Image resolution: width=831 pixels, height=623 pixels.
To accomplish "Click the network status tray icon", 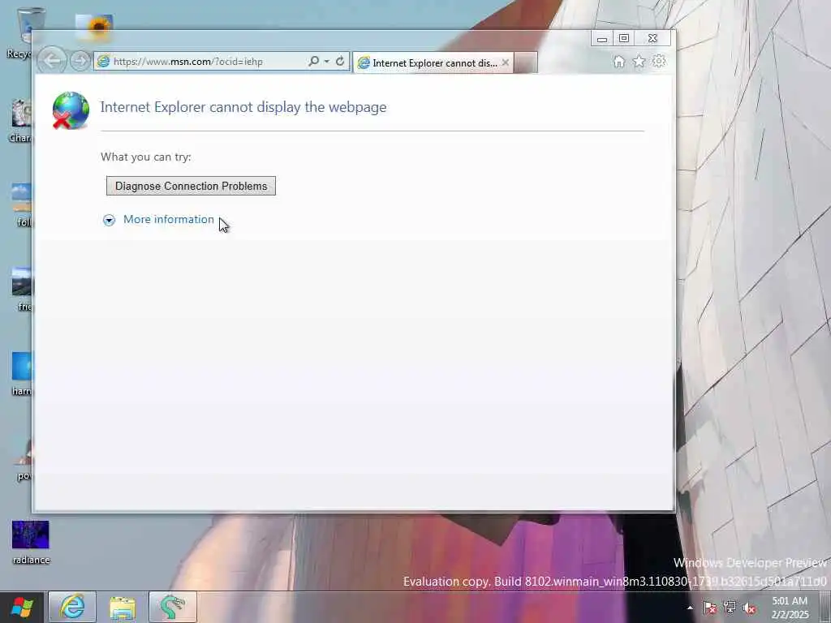I will [730, 608].
